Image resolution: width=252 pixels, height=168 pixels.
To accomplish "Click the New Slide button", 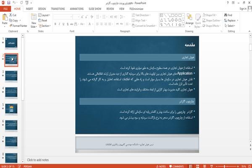I will [x=34, y=21].
